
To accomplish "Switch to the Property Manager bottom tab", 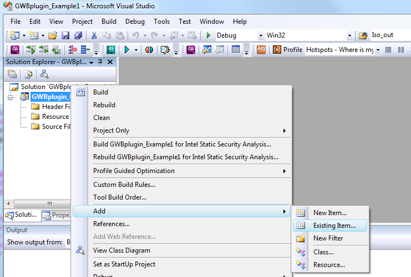I will (57, 215).
